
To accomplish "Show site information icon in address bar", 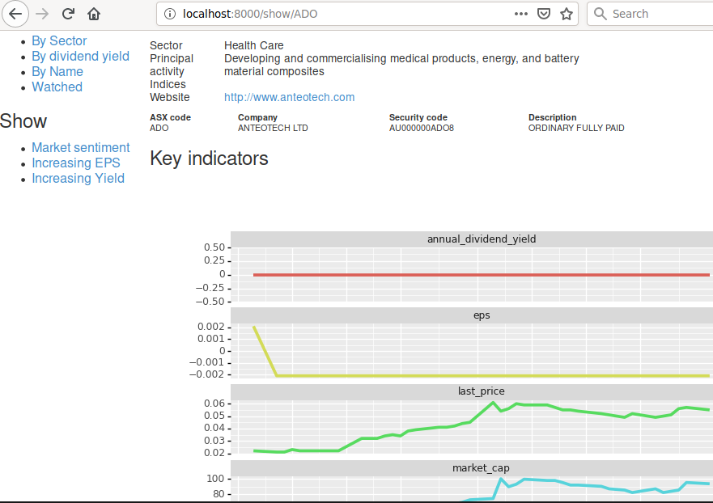I will point(170,14).
